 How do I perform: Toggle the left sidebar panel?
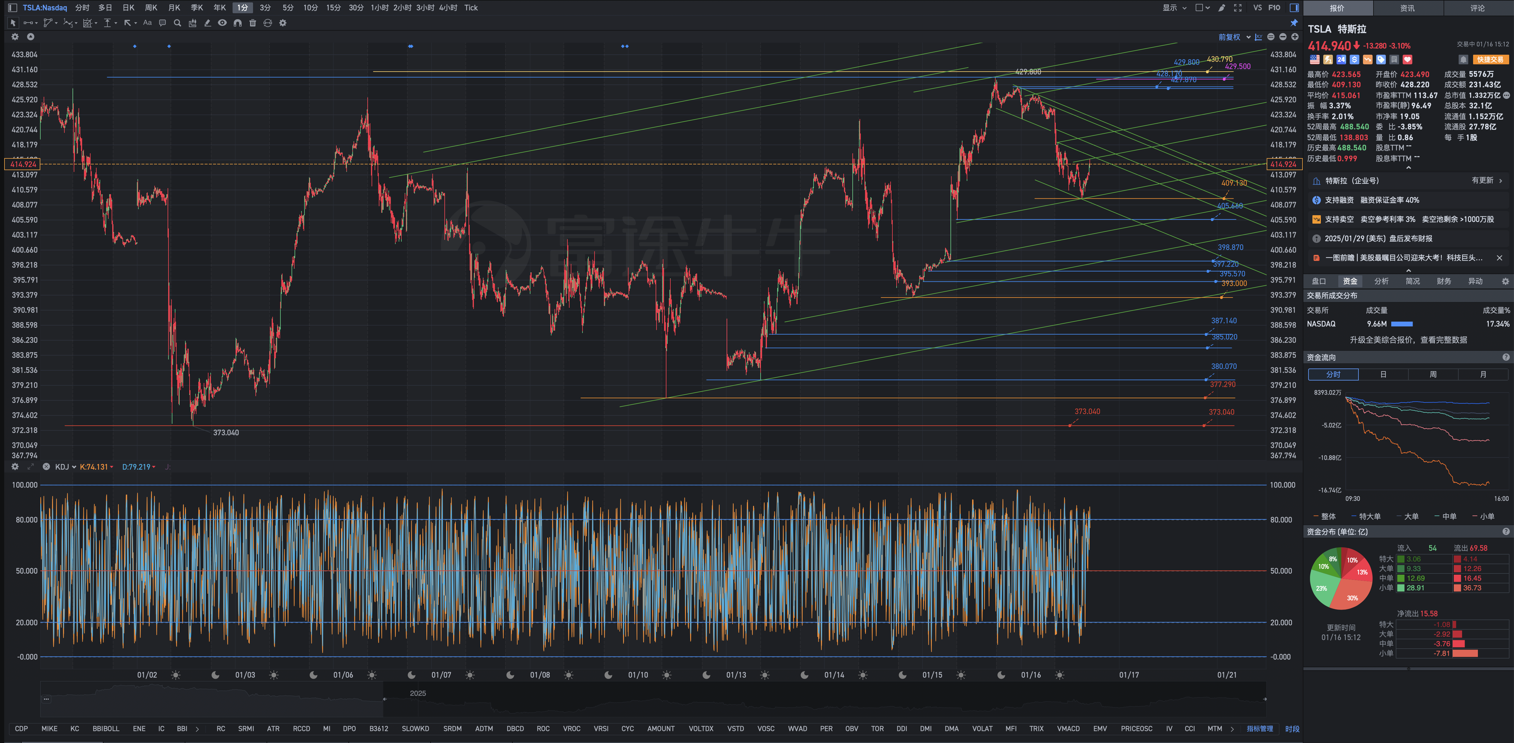[x=12, y=8]
